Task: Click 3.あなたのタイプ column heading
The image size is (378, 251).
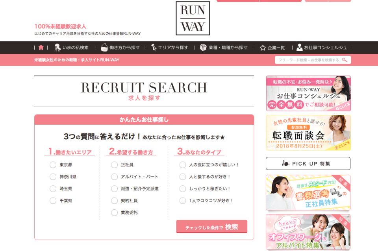Action: pyautogui.click(x=199, y=151)
